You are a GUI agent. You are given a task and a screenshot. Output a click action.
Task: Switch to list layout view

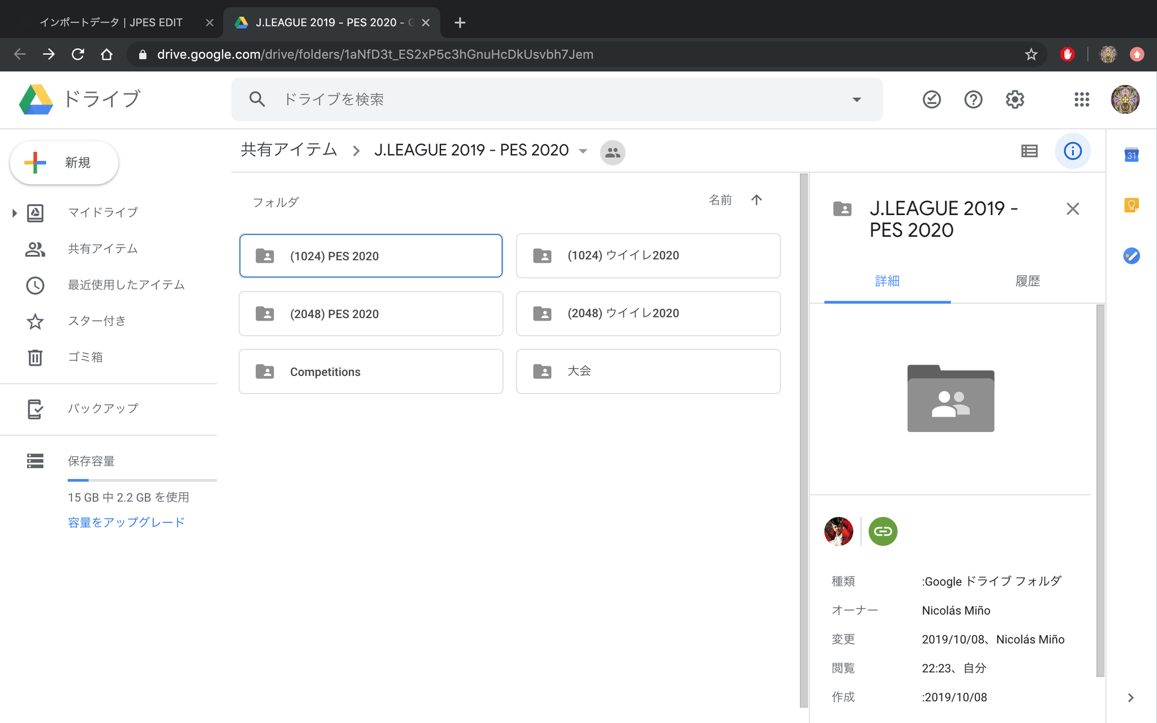[x=1029, y=151]
